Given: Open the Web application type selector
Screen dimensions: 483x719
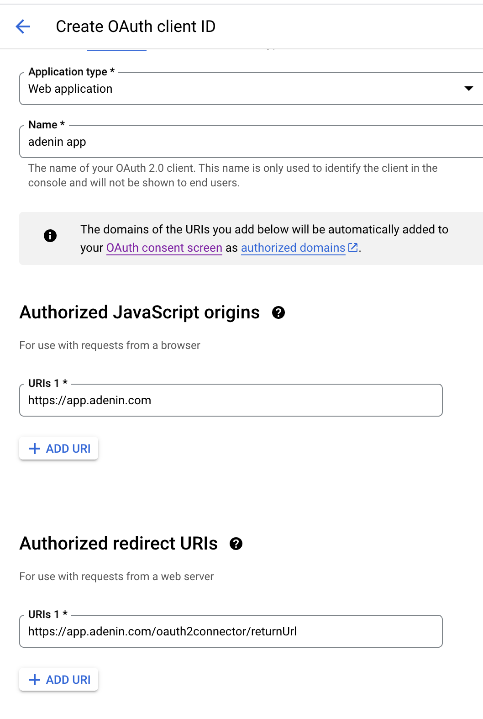Looking at the screenshot, I should pos(228,89).
